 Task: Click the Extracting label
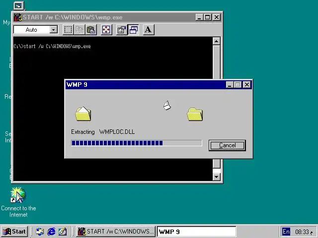point(83,132)
